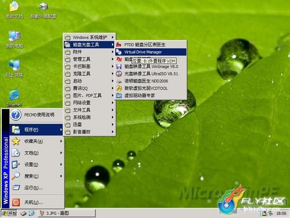
Task: Click the 网上邻居 desktop icon
Action: pos(14,69)
